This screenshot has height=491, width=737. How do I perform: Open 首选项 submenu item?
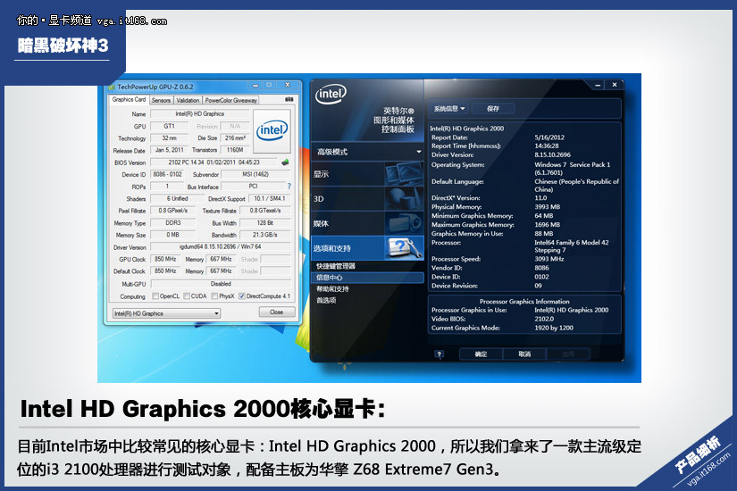(x=326, y=300)
